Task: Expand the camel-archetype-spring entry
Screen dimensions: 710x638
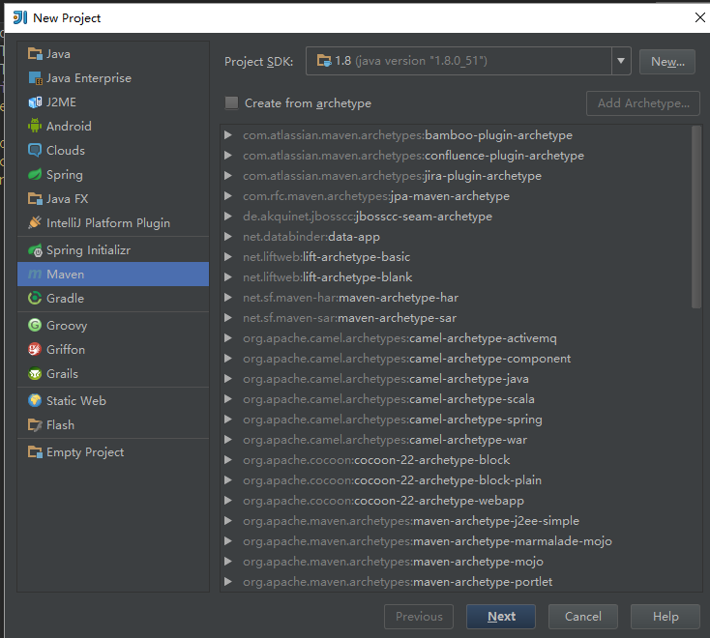Action: 228,419
